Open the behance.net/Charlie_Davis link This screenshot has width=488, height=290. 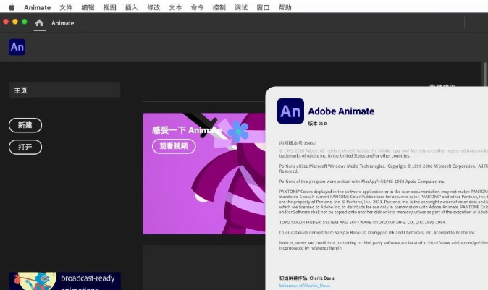pyautogui.click(x=305, y=286)
